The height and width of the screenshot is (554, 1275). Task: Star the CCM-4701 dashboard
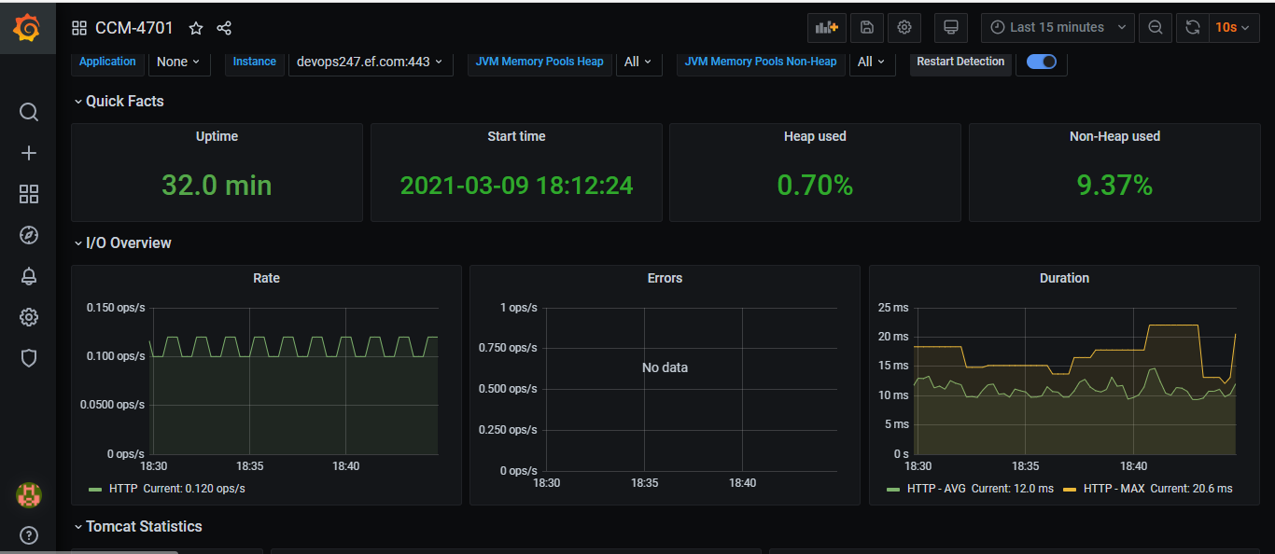coord(196,28)
